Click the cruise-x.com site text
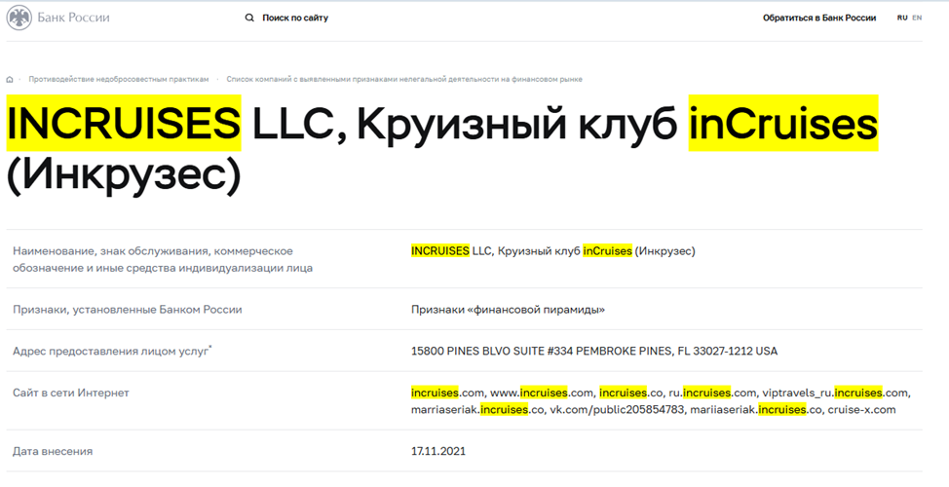Image resolution: width=949 pixels, height=487 pixels. [x=862, y=409]
